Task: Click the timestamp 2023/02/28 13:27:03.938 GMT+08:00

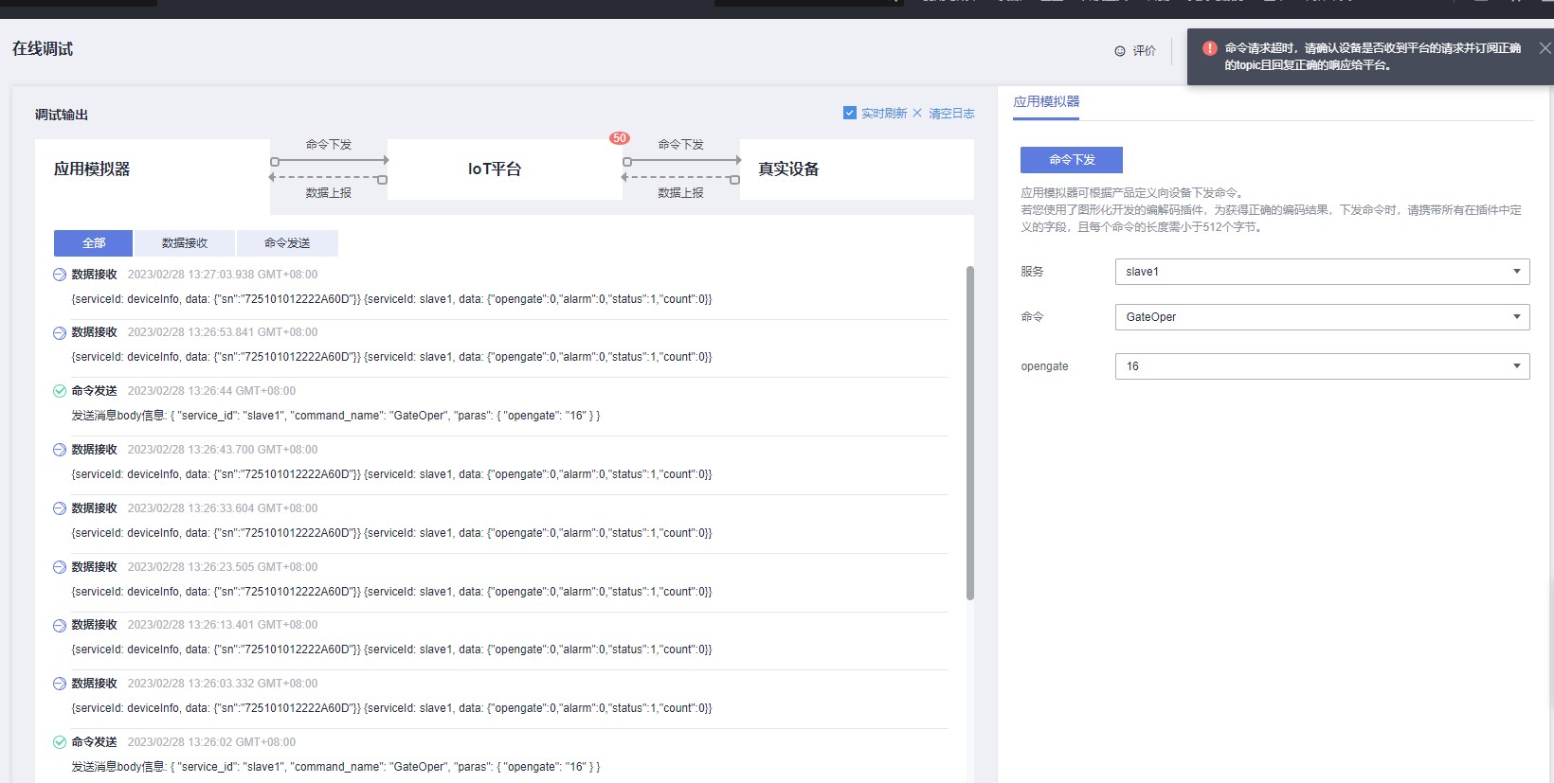Action: tap(223, 275)
